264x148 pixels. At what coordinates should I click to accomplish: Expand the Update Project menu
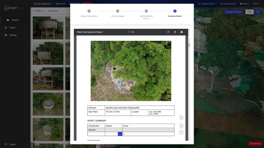(208, 4)
